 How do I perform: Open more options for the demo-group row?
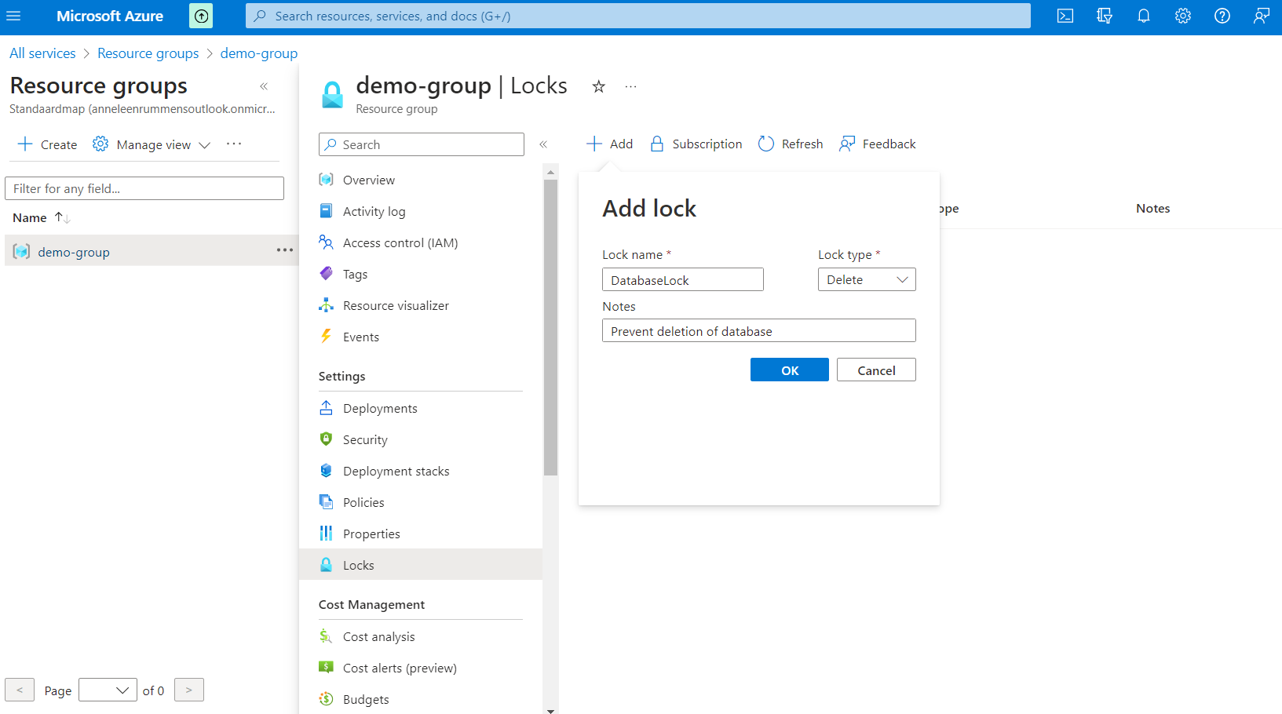285,250
